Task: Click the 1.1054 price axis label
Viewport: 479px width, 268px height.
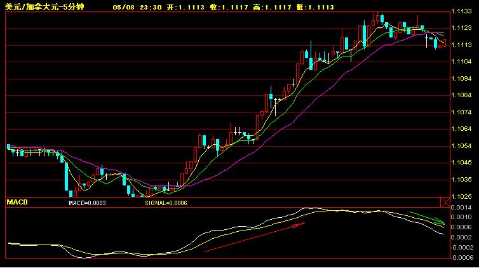Action: [x=461, y=146]
